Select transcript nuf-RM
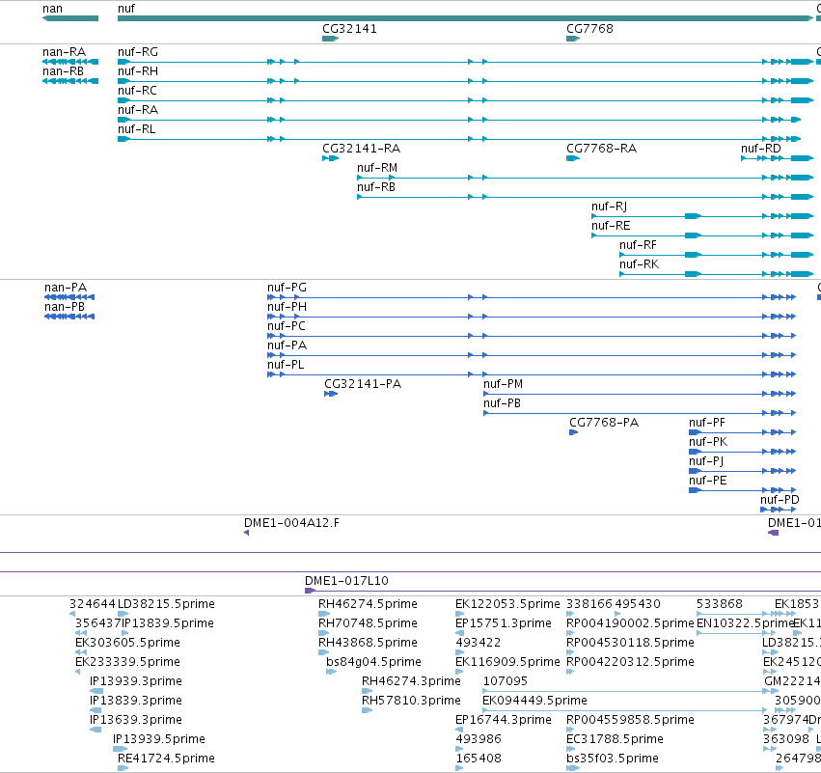Viewport: 821px width, 773px height. pos(377,168)
